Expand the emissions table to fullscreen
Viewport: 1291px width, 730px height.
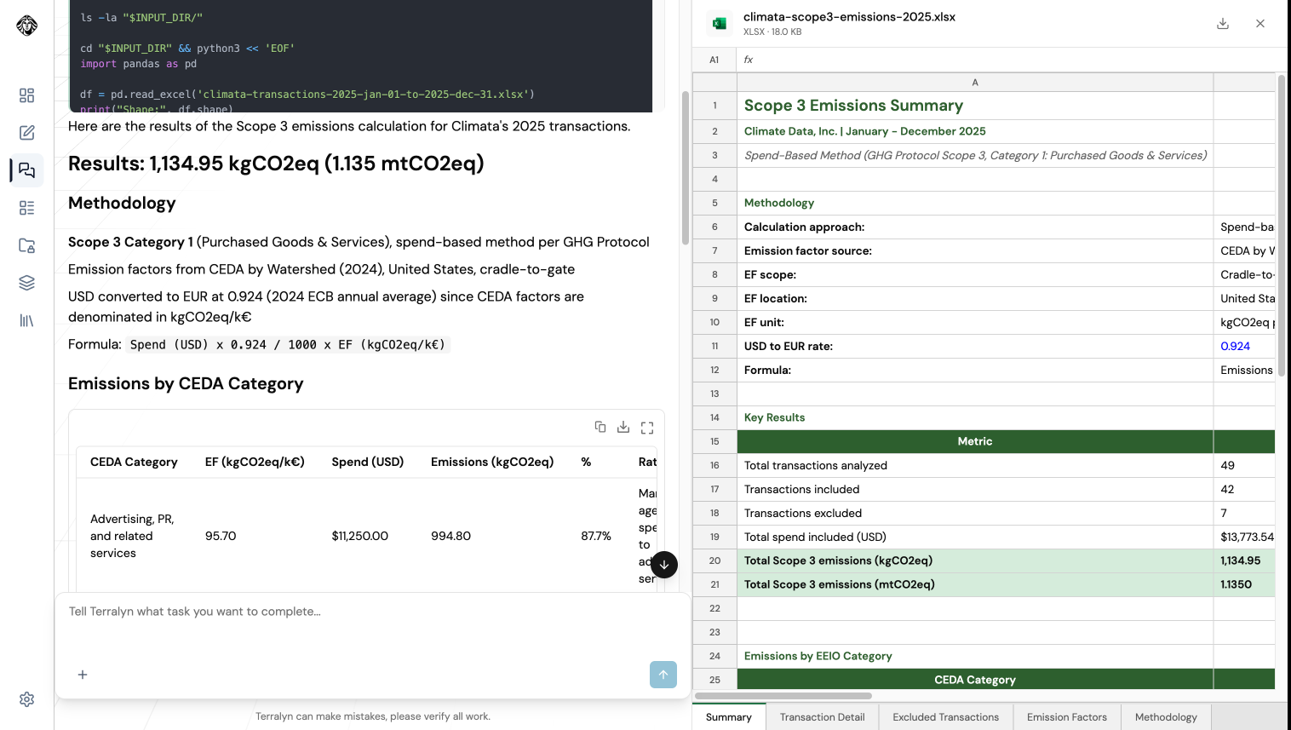(647, 428)
